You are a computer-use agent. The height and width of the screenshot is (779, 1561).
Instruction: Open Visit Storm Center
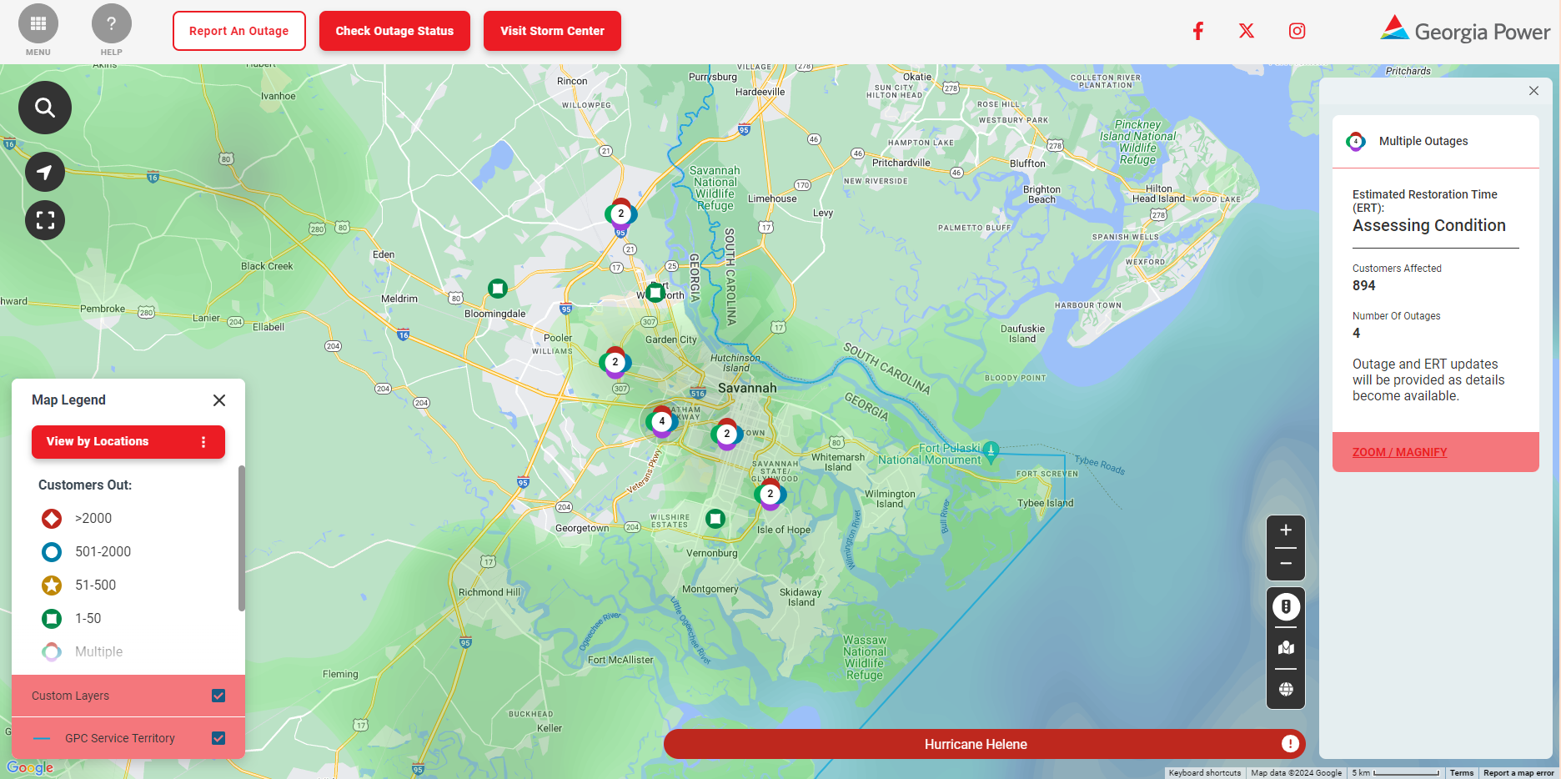552,31
